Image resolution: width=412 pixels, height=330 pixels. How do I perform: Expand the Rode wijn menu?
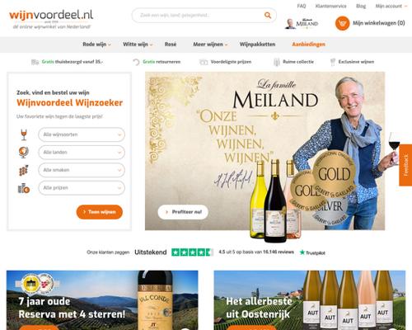(96, 45)
